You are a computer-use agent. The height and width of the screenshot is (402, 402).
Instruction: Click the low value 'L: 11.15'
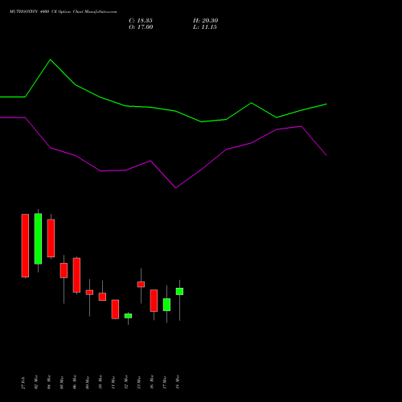(x=205, y=27)
